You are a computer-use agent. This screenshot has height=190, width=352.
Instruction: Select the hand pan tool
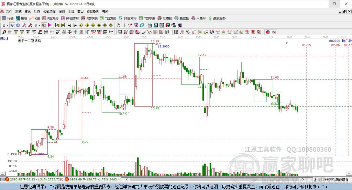tap(118, 25)
